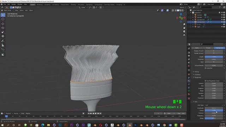Open the Render menu
This screenshot has width=226, height=127.
pos(13,4)
